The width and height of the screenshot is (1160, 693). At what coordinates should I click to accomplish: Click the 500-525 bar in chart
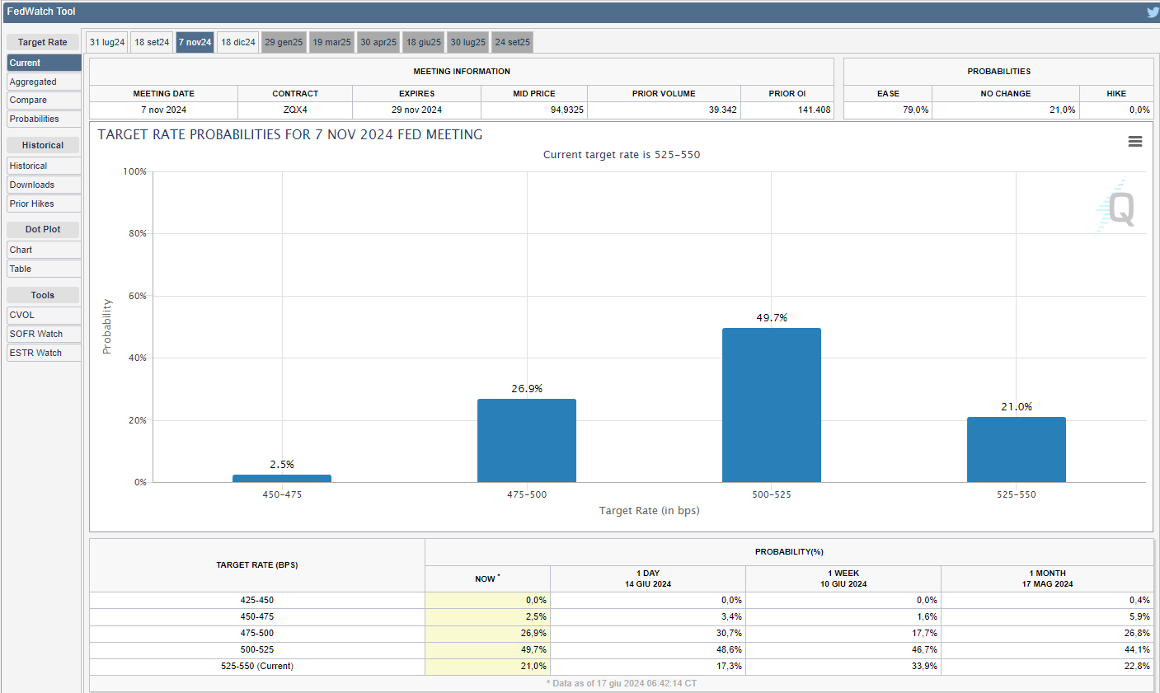click(771, 405)
